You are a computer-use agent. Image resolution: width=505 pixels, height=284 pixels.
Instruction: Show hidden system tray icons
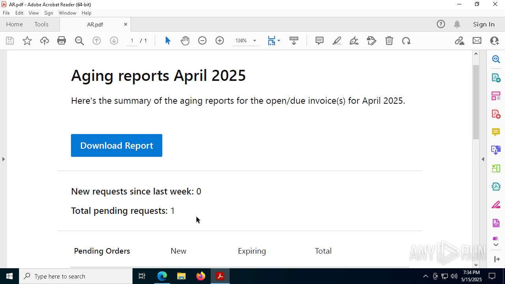[425, 276]
